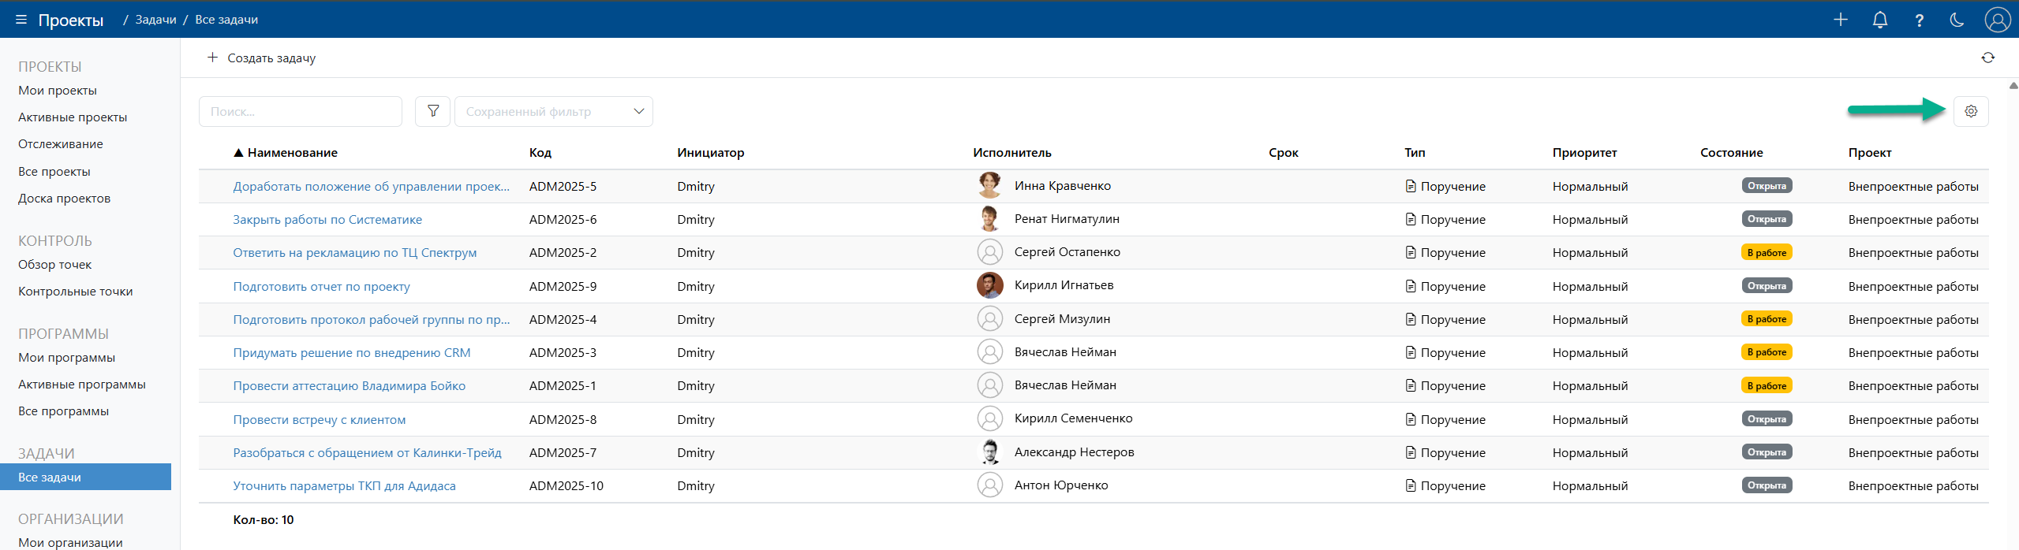Open the help question mark
Viewport: 2019px width, 550px height.
point(1920,20)
